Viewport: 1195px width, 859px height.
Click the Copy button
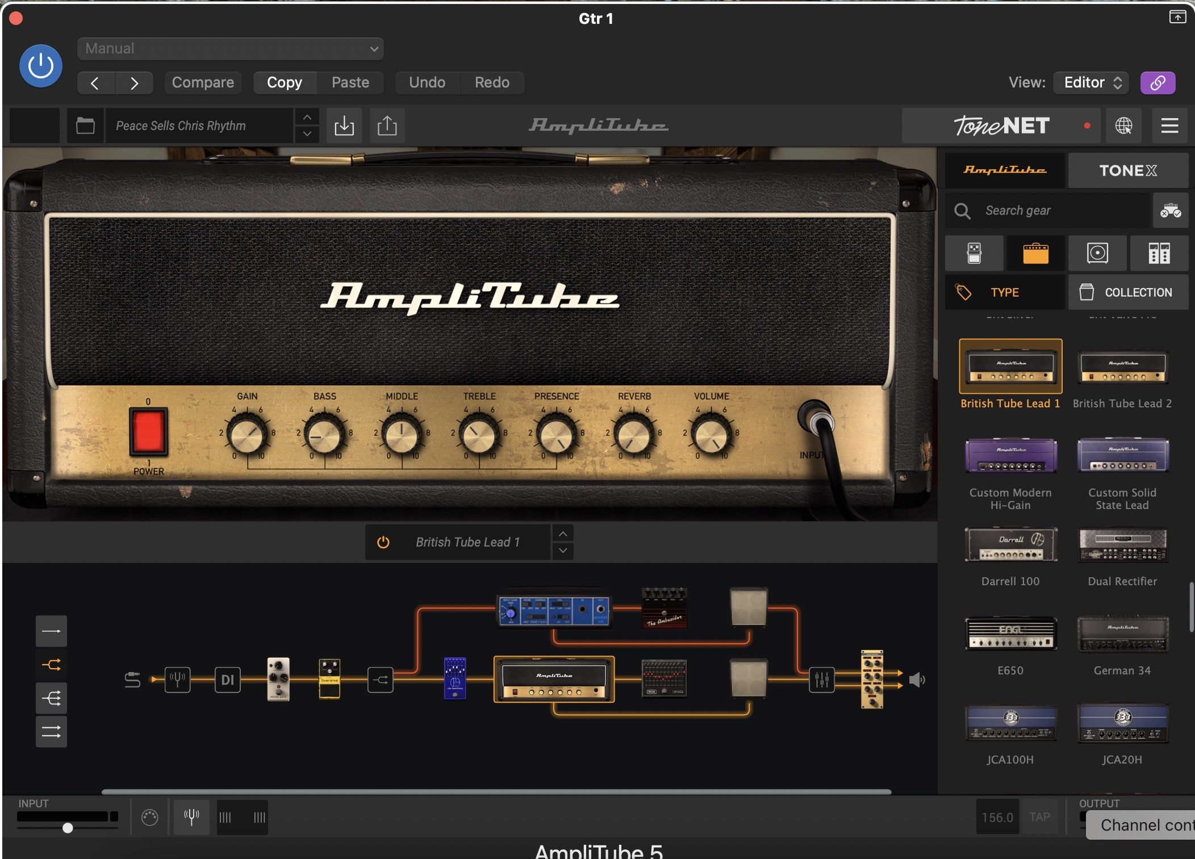(x=285, y=83)
